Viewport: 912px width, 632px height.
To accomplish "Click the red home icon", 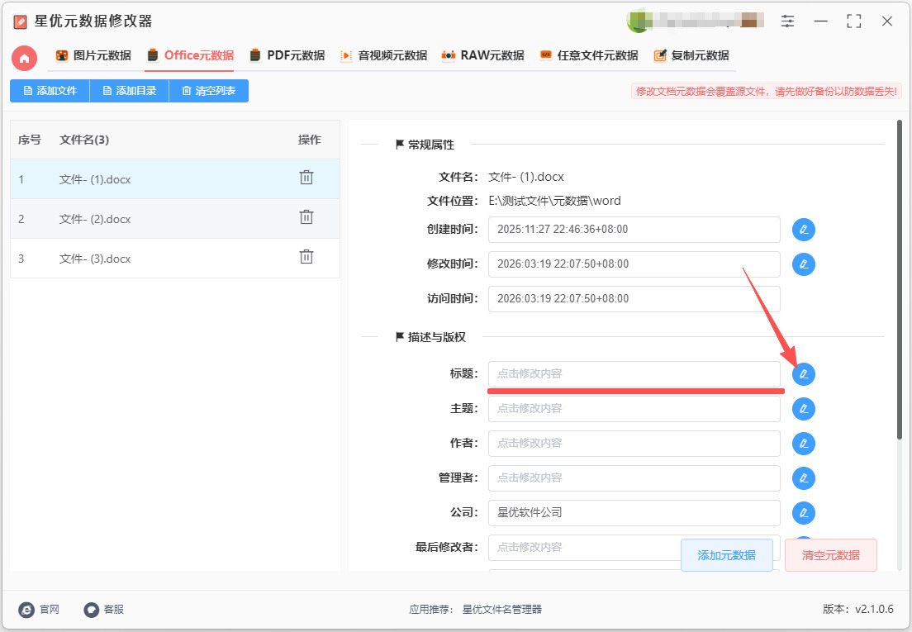I will click(25, 58).
